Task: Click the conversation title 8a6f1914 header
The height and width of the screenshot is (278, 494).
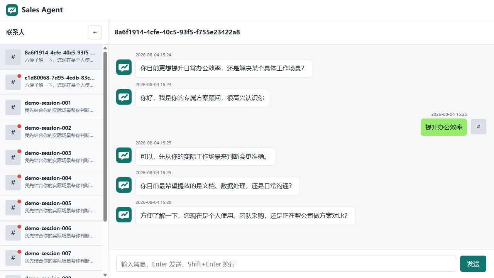Action: (x=177, y=32)
